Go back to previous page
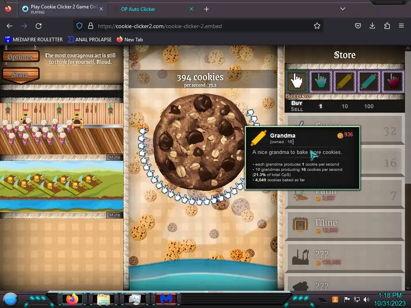This screenshot has width=411, height=308. (10, 26)
